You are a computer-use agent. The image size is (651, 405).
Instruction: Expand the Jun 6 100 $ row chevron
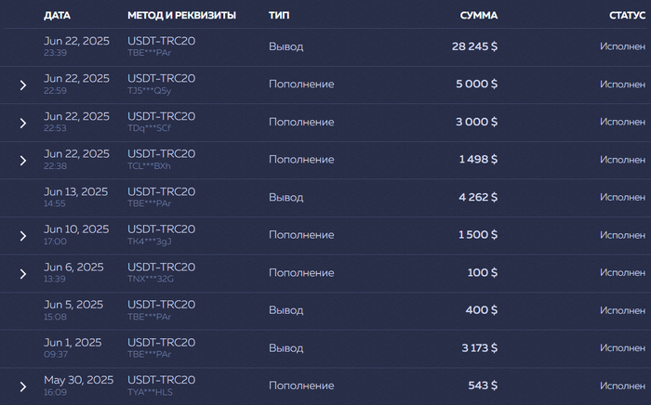[x=23, y=274]
